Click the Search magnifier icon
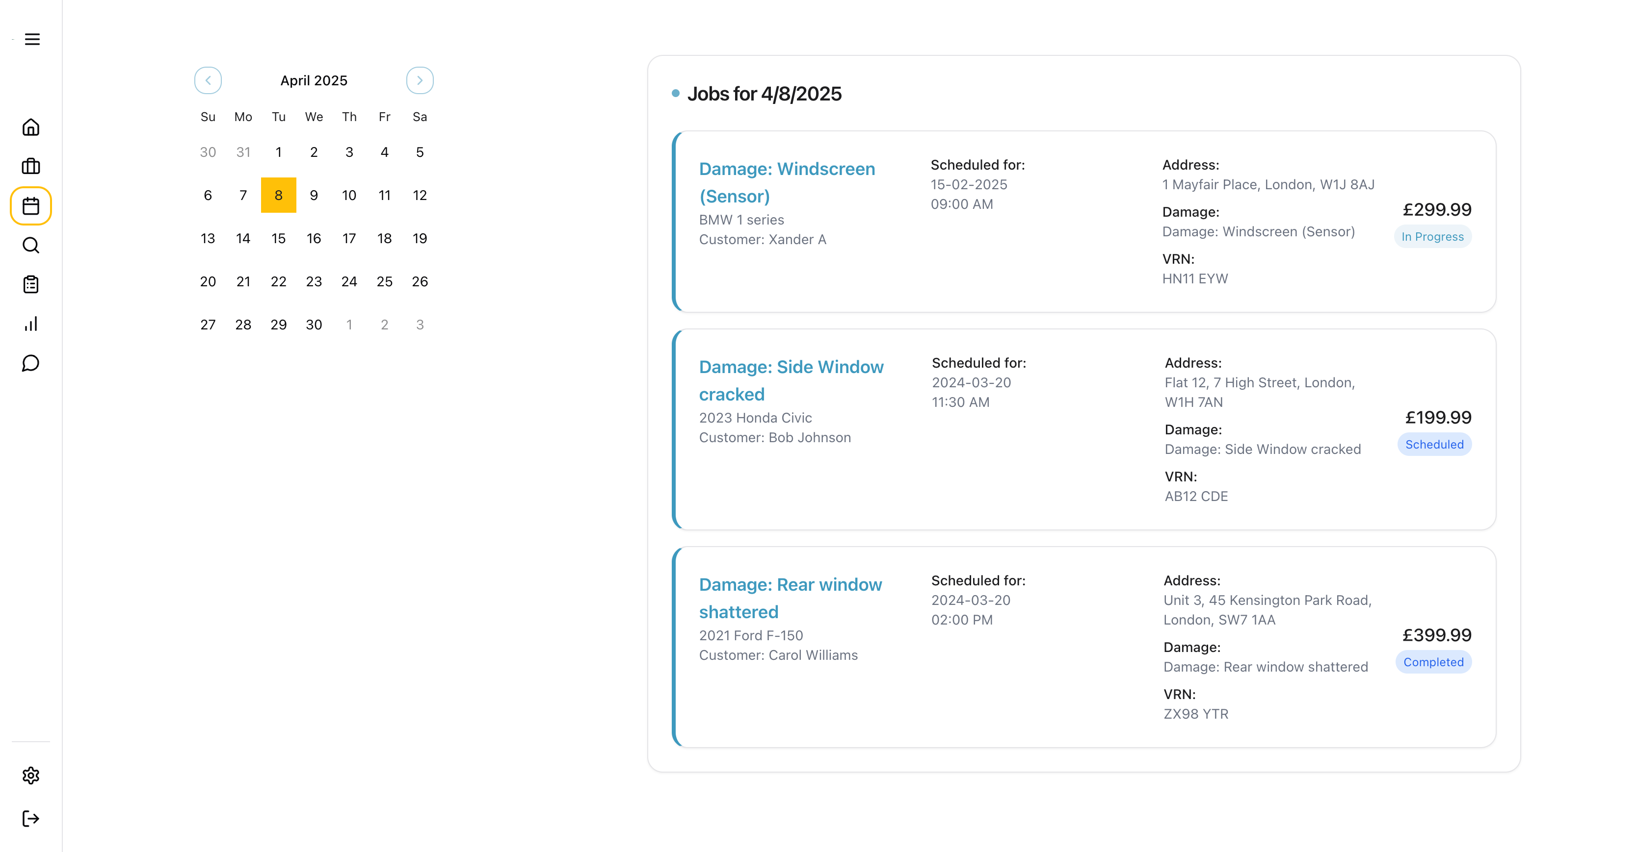Screen dimensions: 1637x852 tap(30, 245)
